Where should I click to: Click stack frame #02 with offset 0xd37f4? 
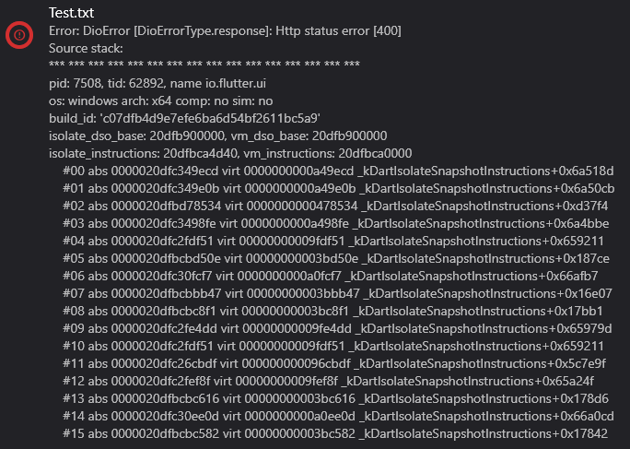click(x=335, y=206)
